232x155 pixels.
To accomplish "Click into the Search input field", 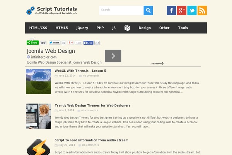I will pyautogui.click(x=121, y=10).
